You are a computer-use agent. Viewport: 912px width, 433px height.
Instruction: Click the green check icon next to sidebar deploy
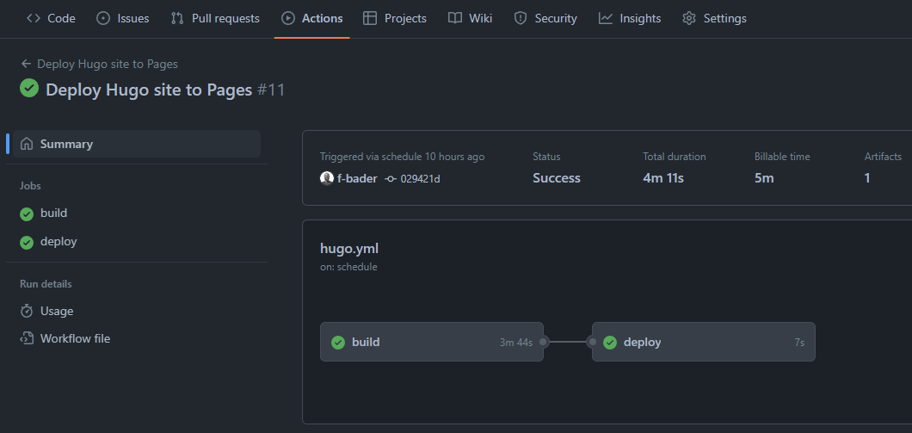click(27, 242)
